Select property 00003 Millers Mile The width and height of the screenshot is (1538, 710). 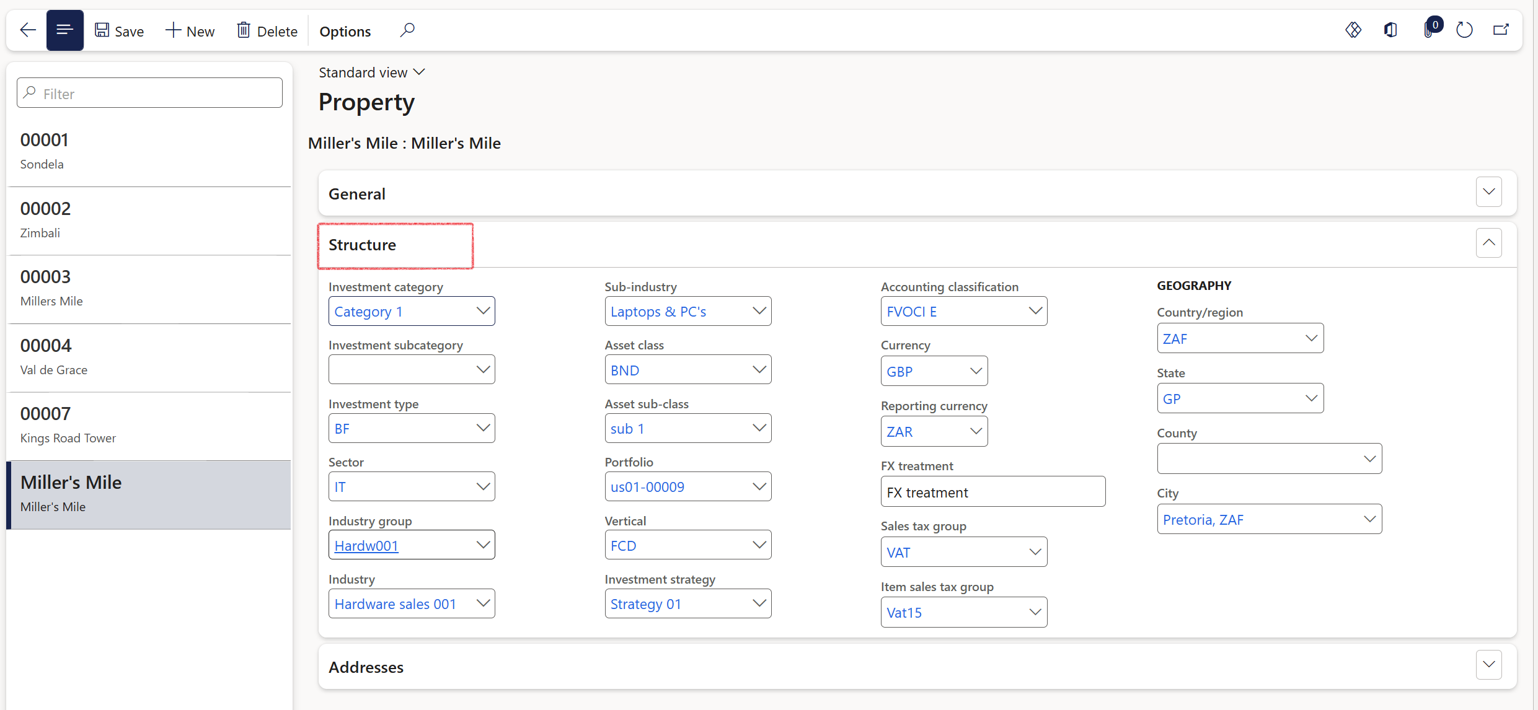[149, 289]
